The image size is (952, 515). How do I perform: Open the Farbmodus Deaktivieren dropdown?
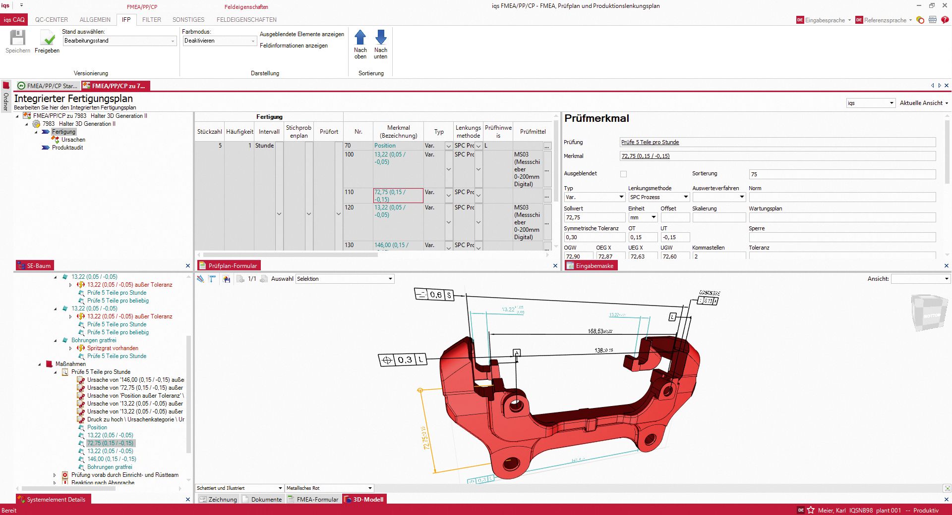(252, 41)
